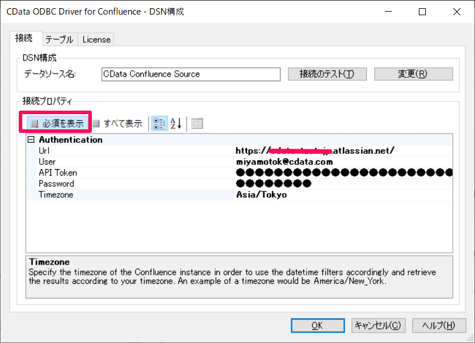Switch to the License tab
Screen dimensions: 475x343
97,39
